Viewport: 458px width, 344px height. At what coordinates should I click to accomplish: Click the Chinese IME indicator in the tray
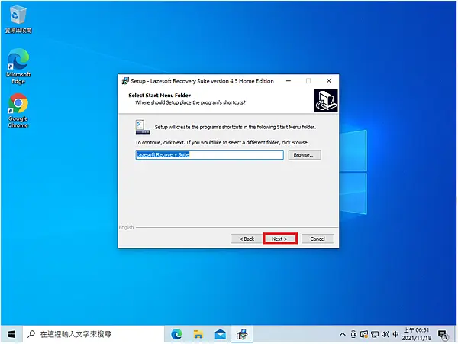pyautogui.click(x=395, y=334)
